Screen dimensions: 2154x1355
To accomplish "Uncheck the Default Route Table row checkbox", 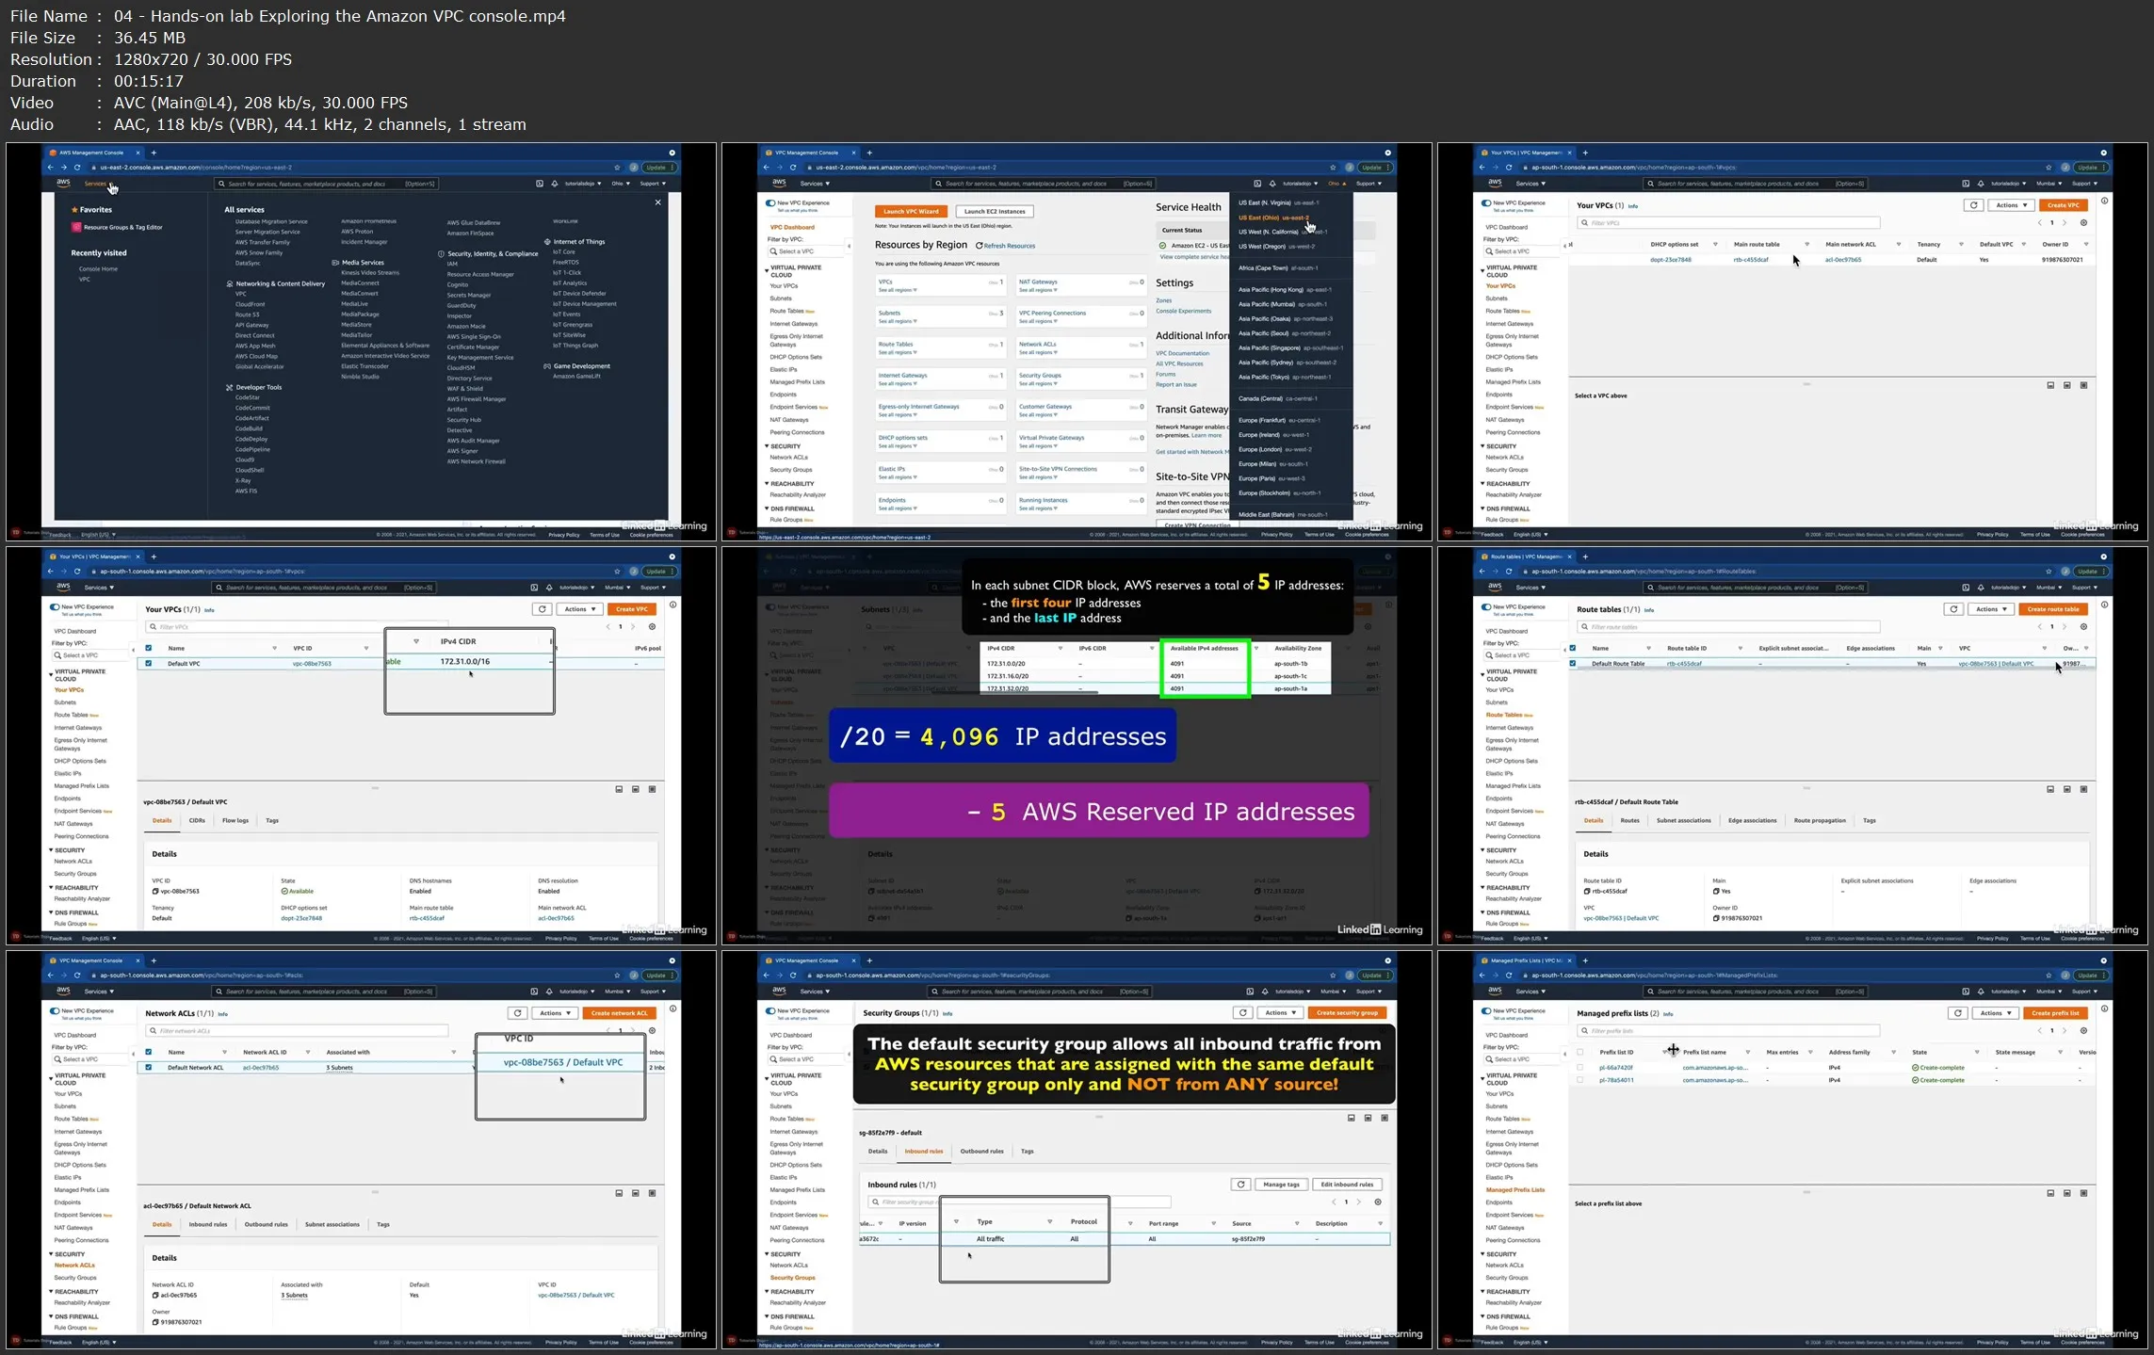I will (x=1573, y=664).
